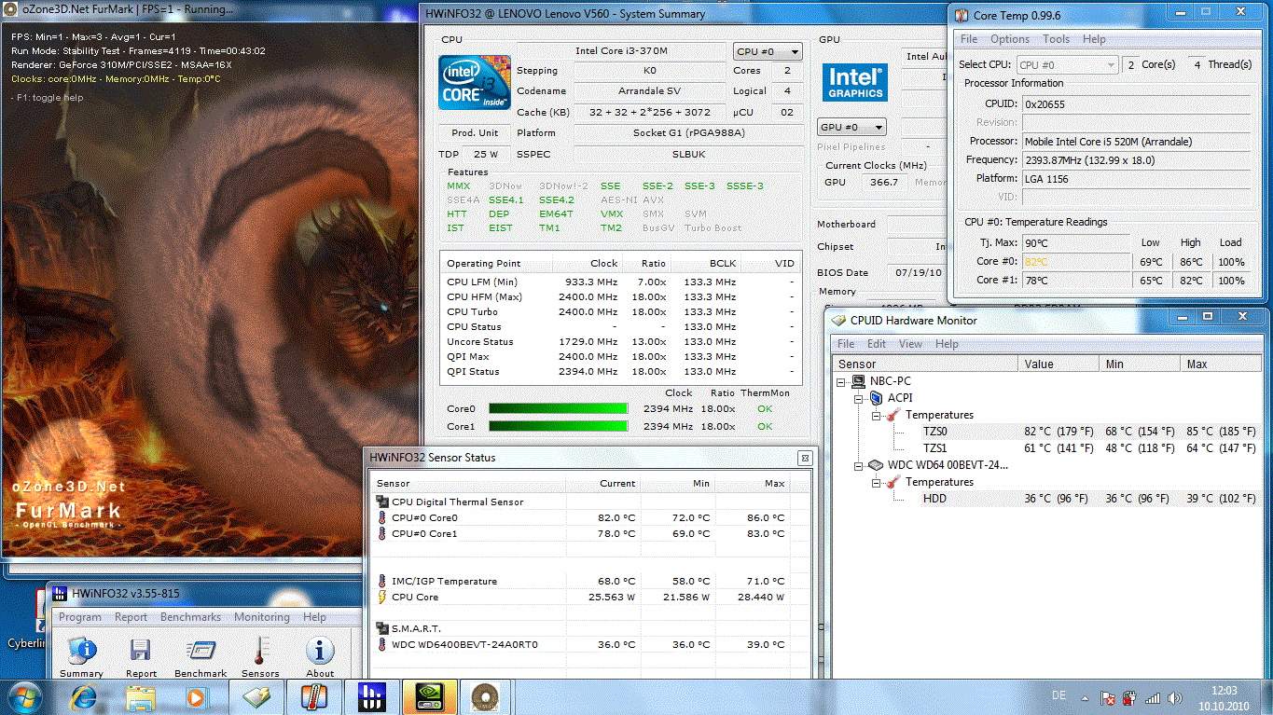The image size is (1273, 715).
Task: Click the Frequency field in Core Temp
Action: 1136,160
